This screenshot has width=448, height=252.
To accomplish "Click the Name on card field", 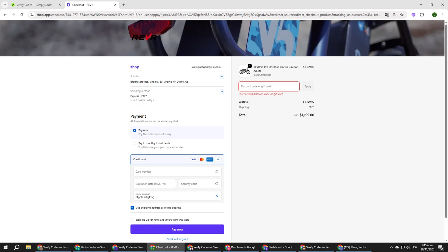I will (177, 196).
